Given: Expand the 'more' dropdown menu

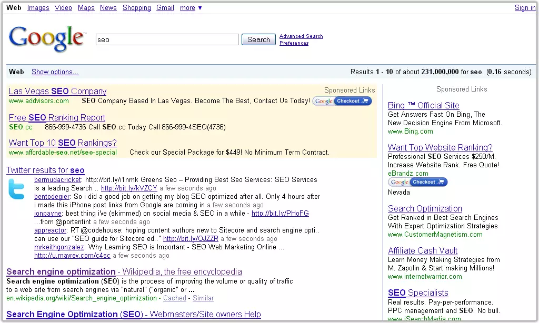Looking at the screenshot, I should (x=191, y=8).
